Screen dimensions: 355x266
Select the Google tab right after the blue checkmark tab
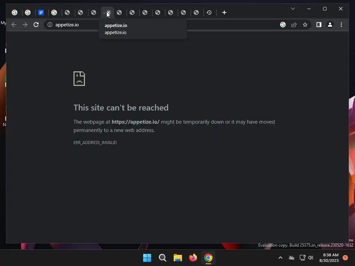pos(54,12)
